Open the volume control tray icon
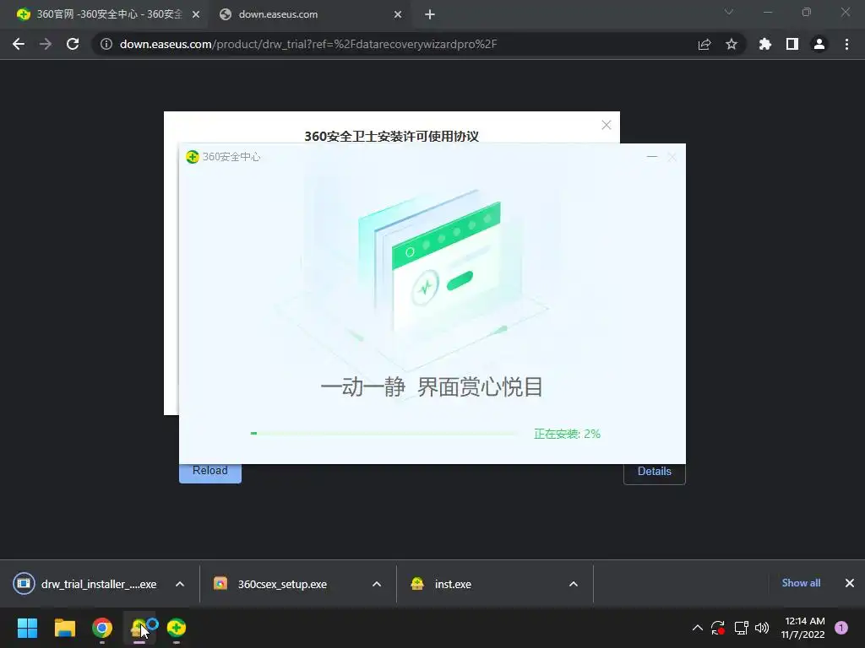865x648 pixels. [x=762, y=628]
